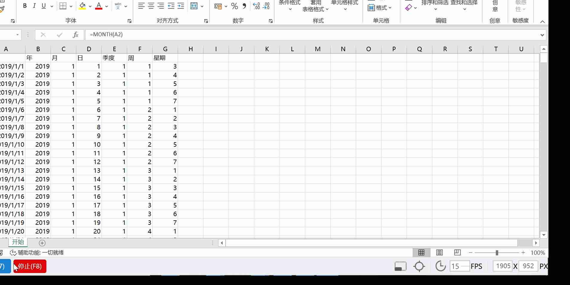
Task: Click the 创意 ideas button
Action: 495,6
